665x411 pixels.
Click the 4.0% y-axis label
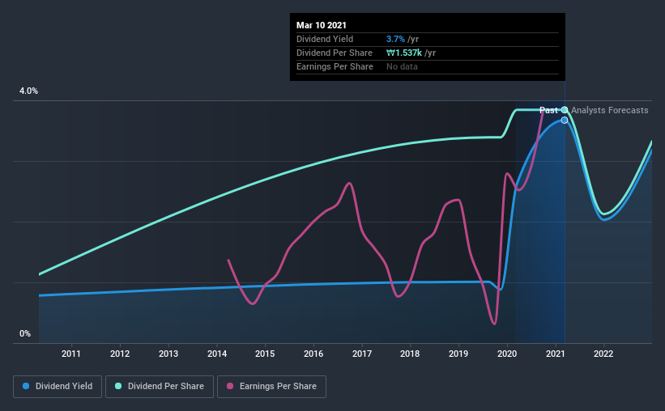(x=28, y=91)
